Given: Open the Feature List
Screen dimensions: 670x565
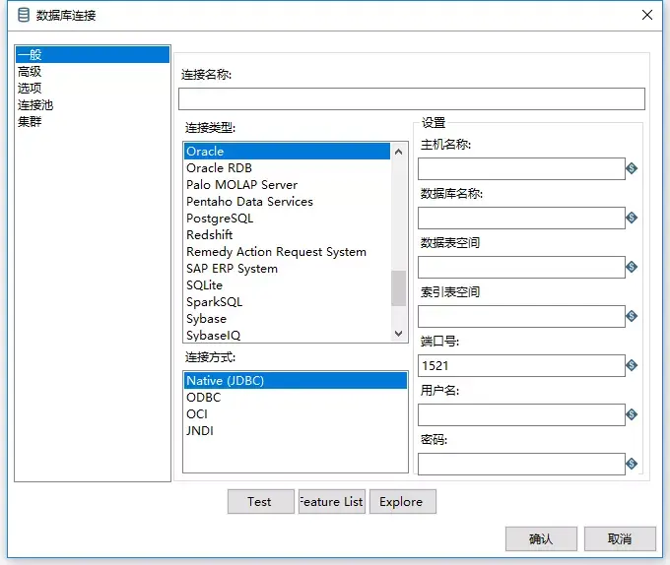Looking at the screenshot, I should [332, 501].
